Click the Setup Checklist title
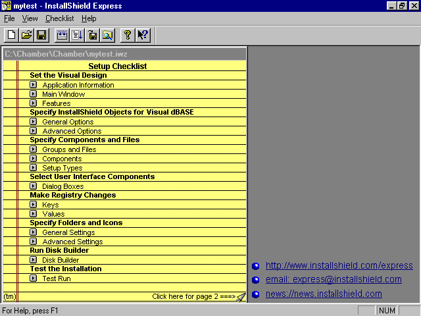Viewport: 421px width, 316px height. click(118, 66)
